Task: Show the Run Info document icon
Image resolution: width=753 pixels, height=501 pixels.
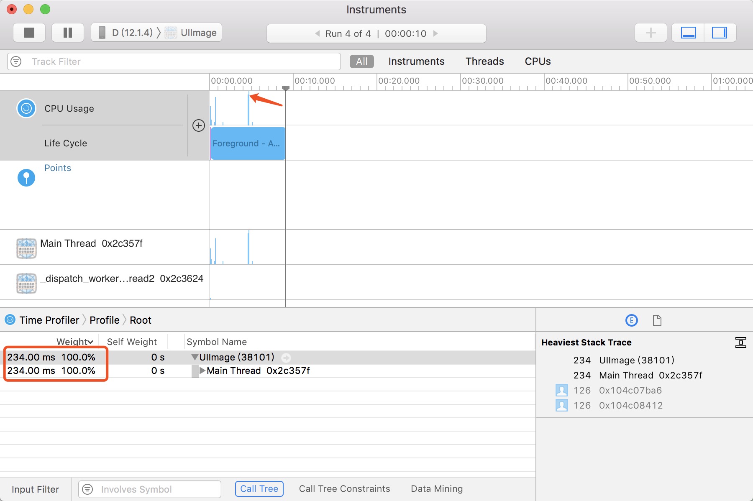Action: 657,320
